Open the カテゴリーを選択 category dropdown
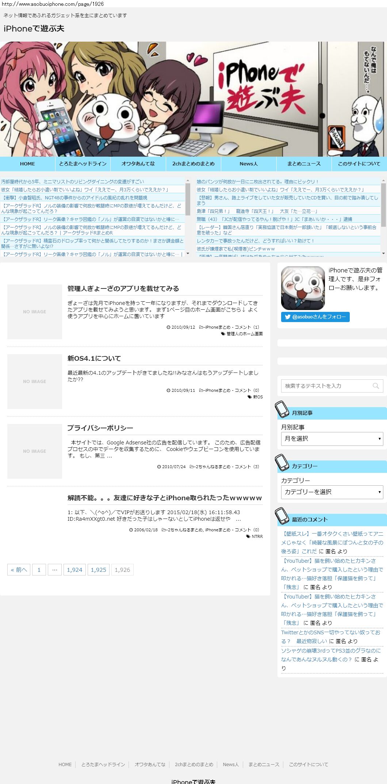Image resolution: width=387 pixels, height=784 pixels. (332, 492)
